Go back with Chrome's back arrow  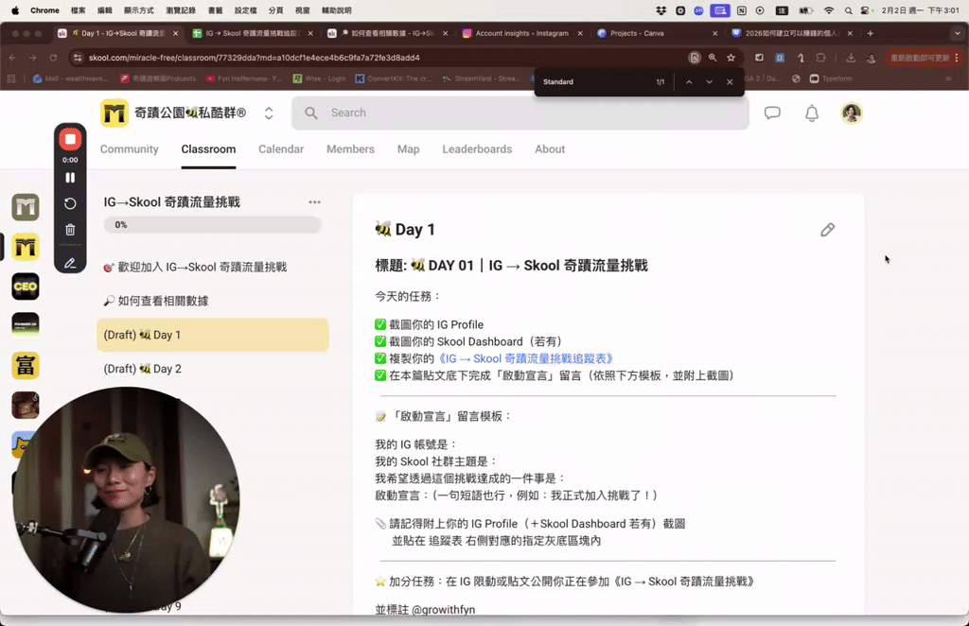[x=13, y=58]
